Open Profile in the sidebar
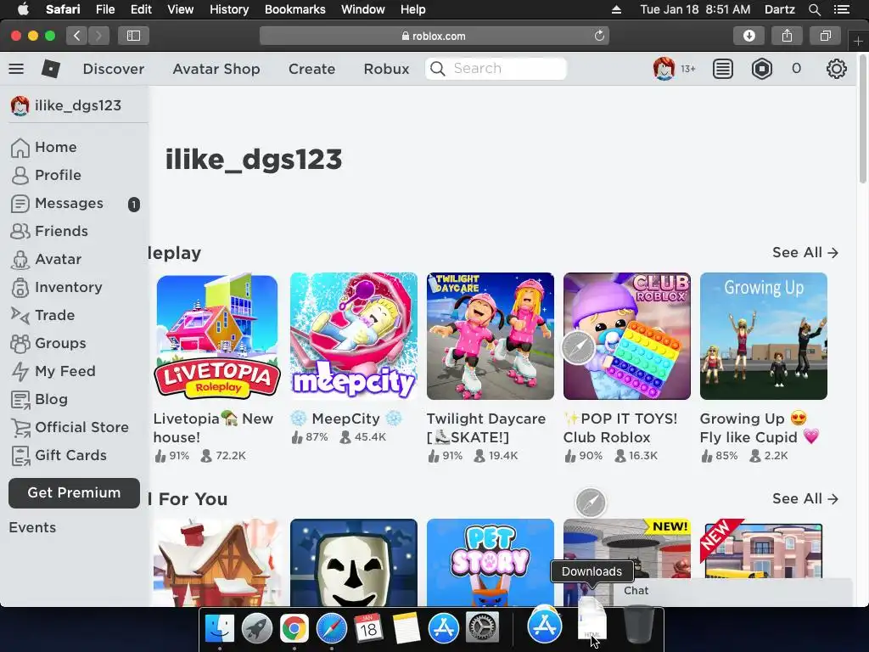 click(46, 175)
